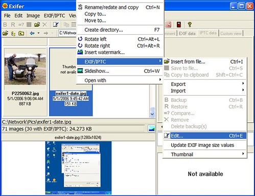The height and width of the screenshot is (196, 255).
Task: Click the up-one-folder icon
Action: point(21,33)
